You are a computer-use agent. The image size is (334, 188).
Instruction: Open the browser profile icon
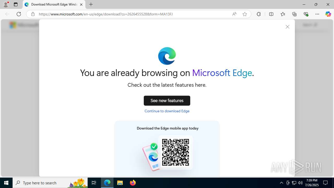6,4
